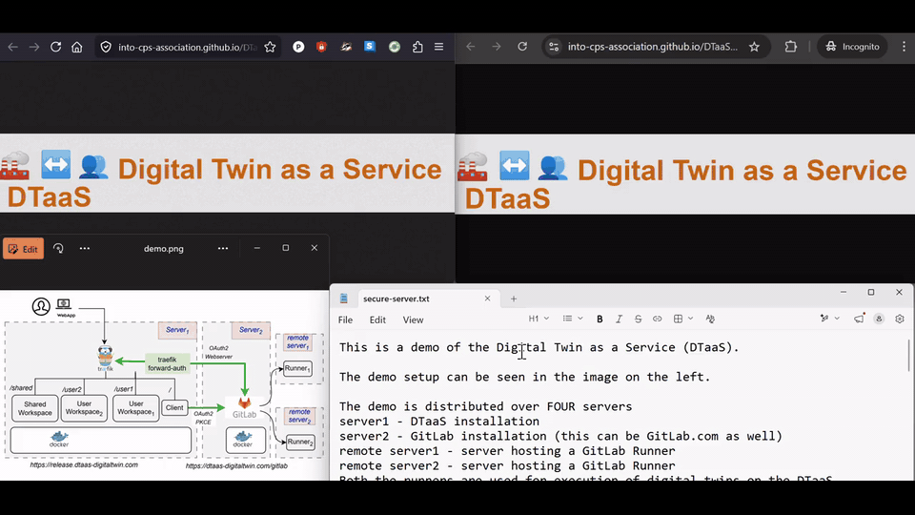Screen dimensions: 915x515
Task: Open the red lock extension icon
Action: [x=321, y=47]
